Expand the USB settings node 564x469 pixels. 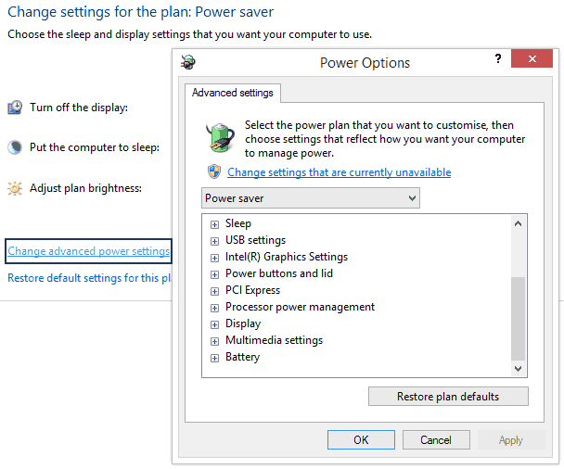(x=214, y=241)
